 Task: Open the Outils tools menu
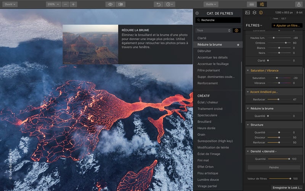point(211,4)
